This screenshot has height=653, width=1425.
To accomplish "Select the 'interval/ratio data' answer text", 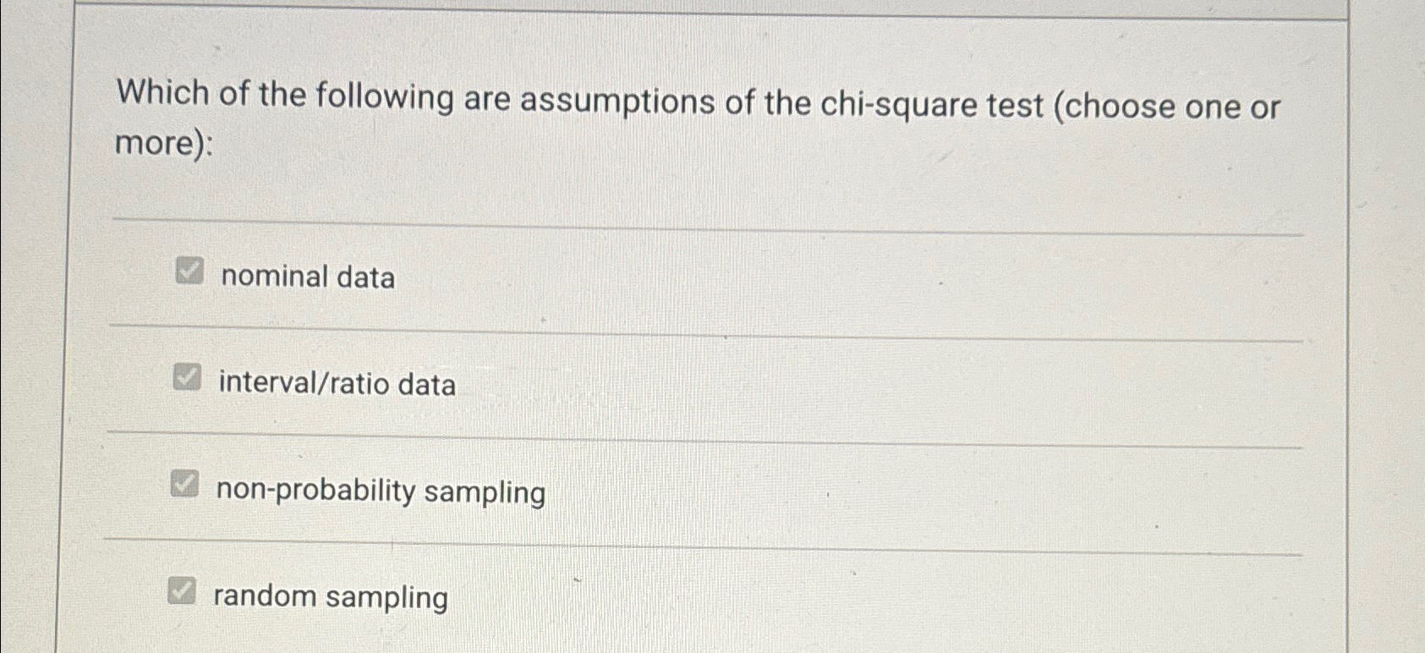I will click(336, 383).
